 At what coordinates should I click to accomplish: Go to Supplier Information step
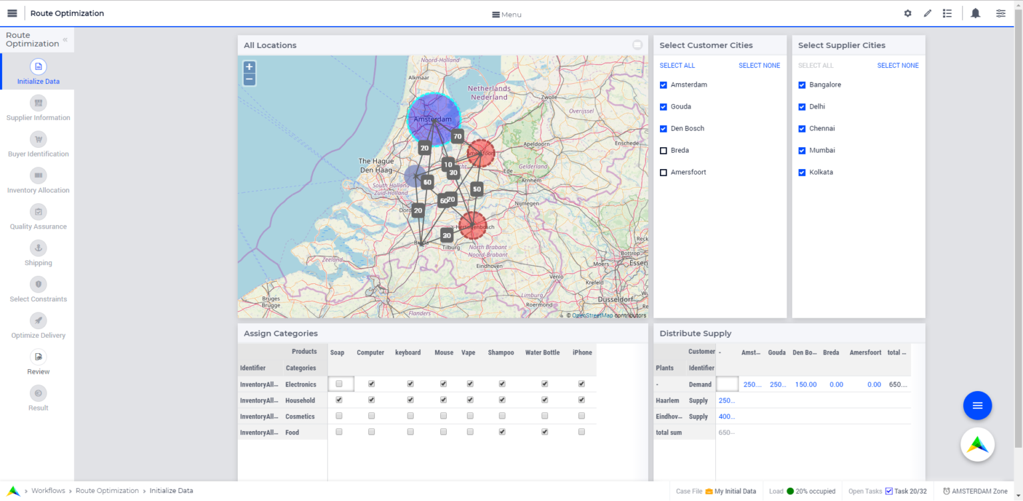tap(38, 103)
